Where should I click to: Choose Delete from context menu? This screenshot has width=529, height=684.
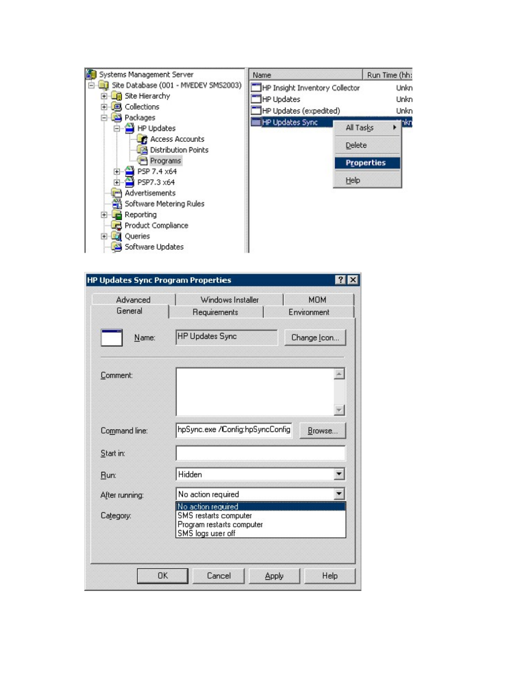click(367, 145)
